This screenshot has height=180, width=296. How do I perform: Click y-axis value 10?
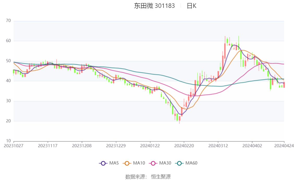[8, 141]
